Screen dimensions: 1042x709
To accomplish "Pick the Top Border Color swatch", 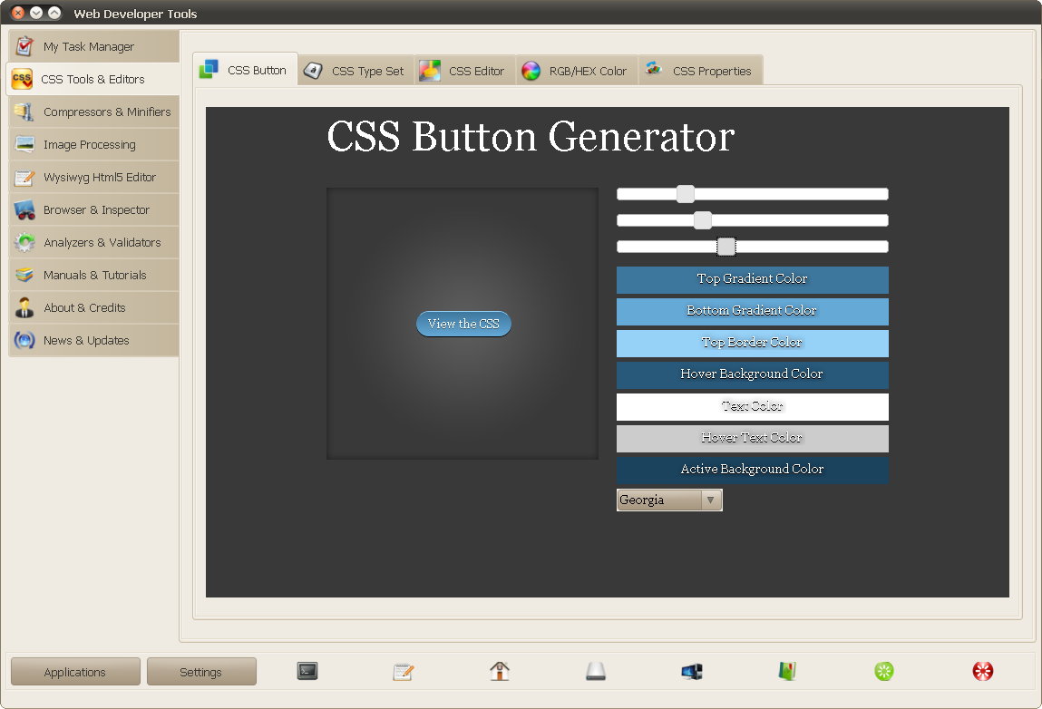I will [x=753, y=344].
